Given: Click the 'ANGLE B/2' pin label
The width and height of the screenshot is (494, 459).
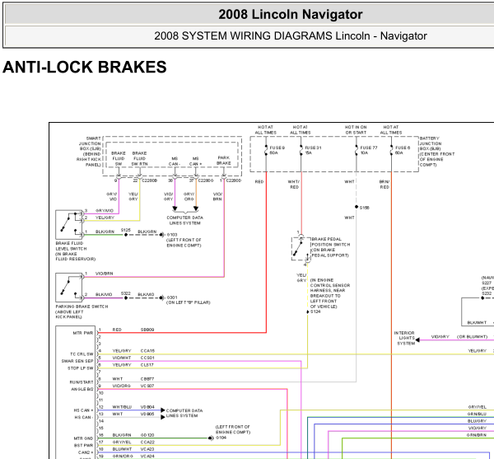Looking at the screenshot, I should [x=82, y=389].
